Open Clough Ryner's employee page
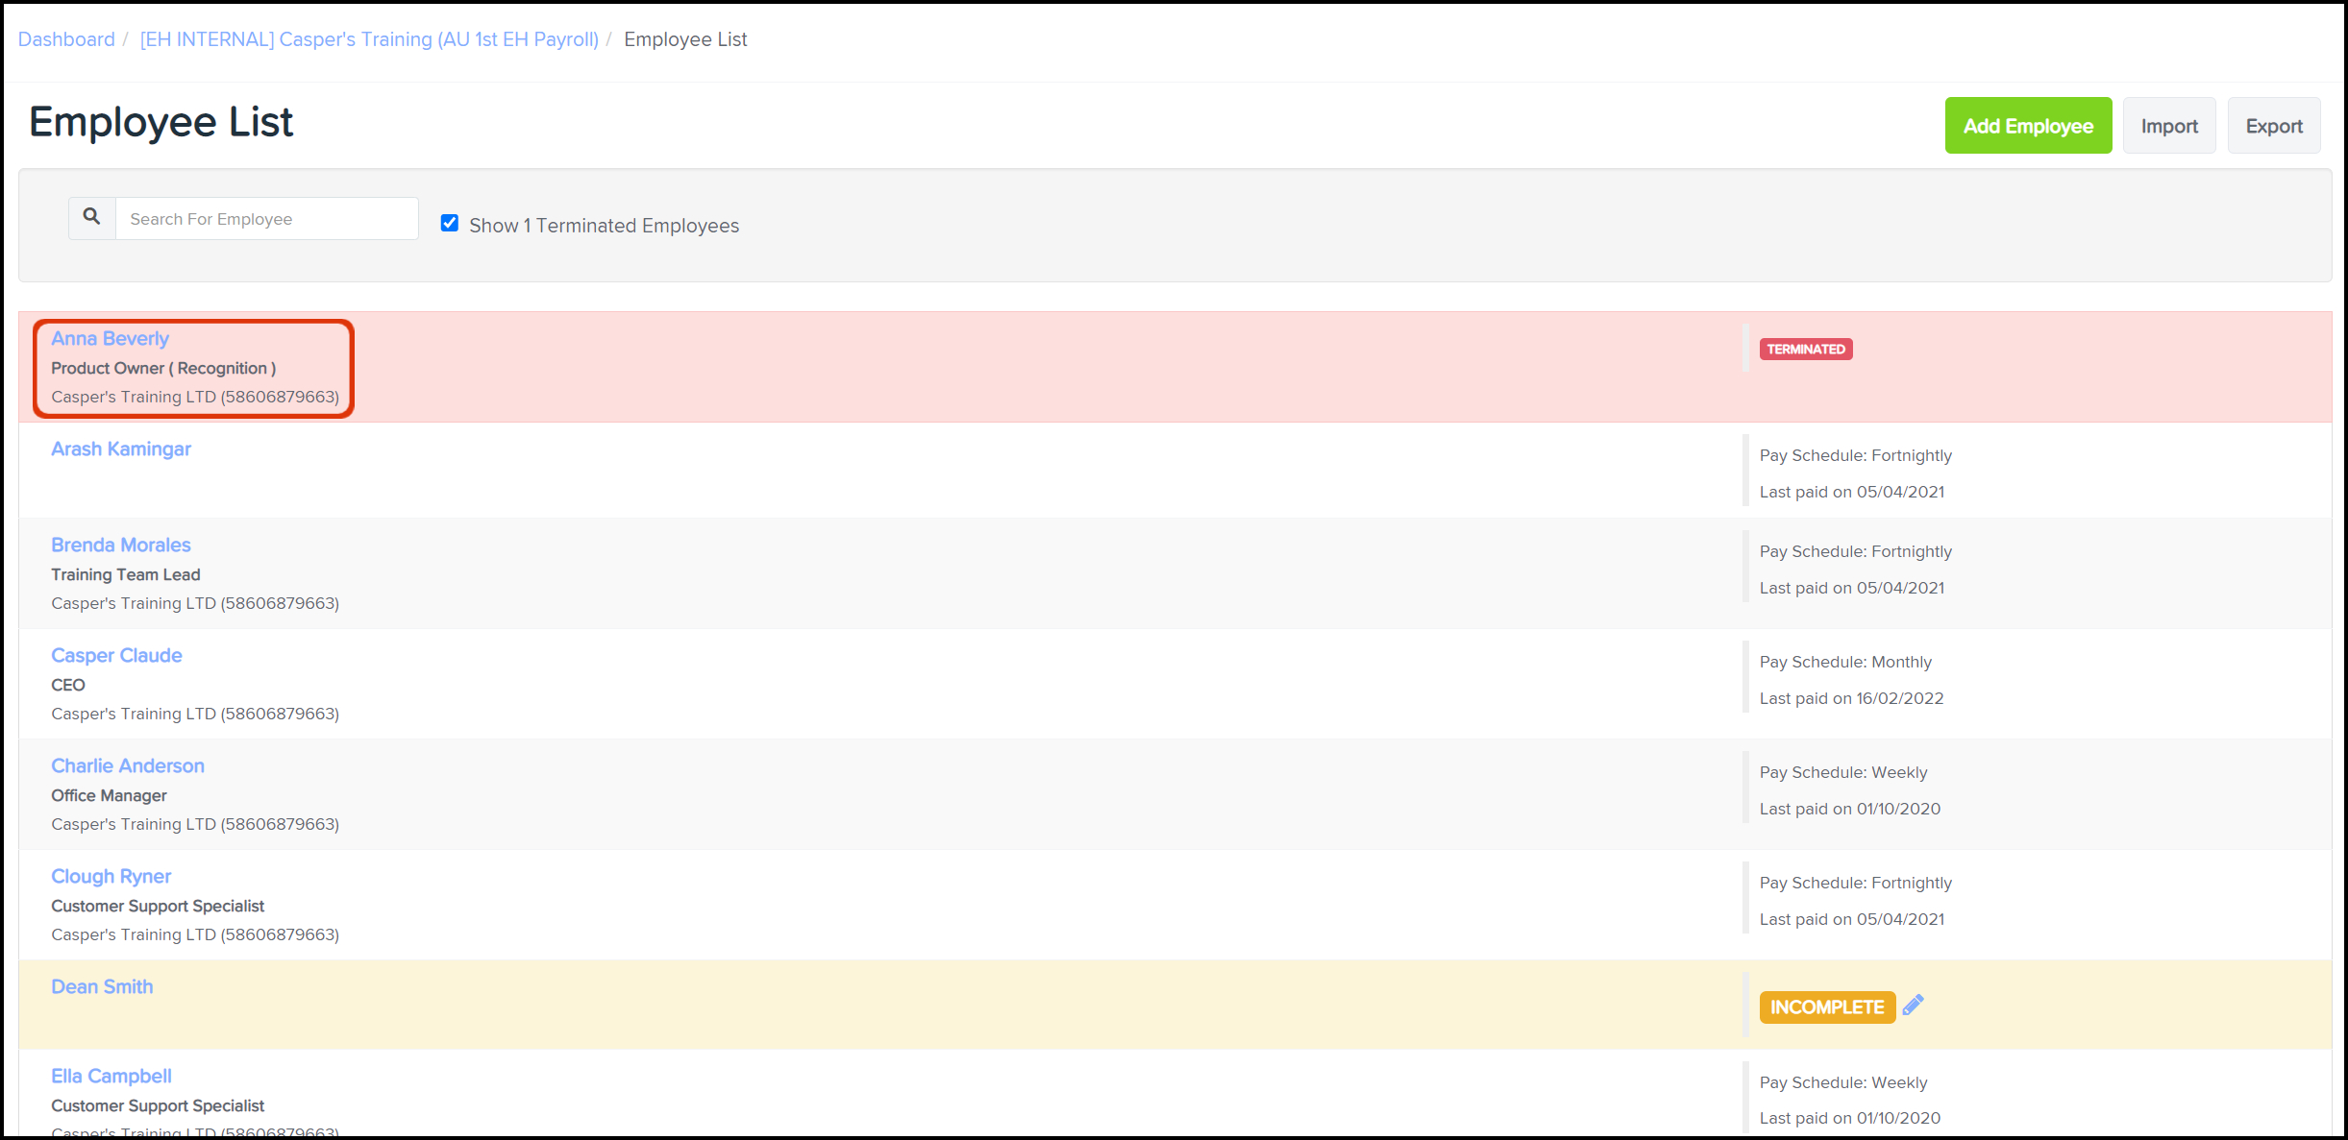The image size is (2348, 1140). pyautogui.click(x=111, y=876)
